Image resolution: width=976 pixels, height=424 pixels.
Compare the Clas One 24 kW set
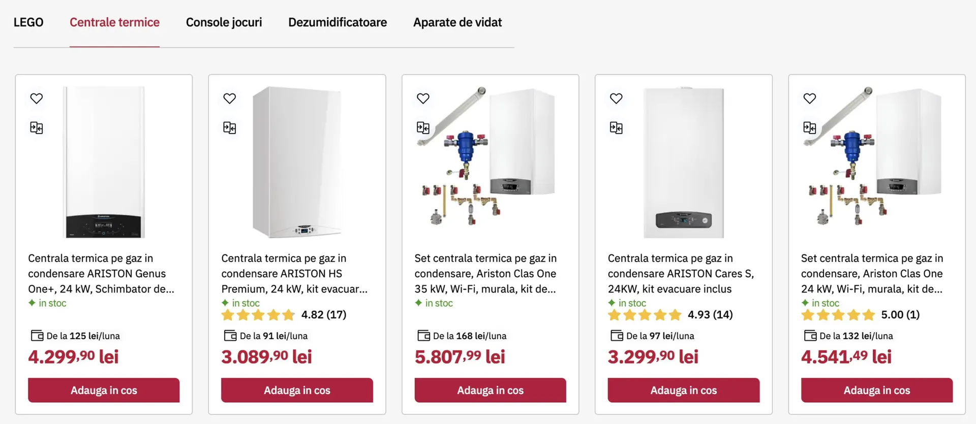[809, 127]
